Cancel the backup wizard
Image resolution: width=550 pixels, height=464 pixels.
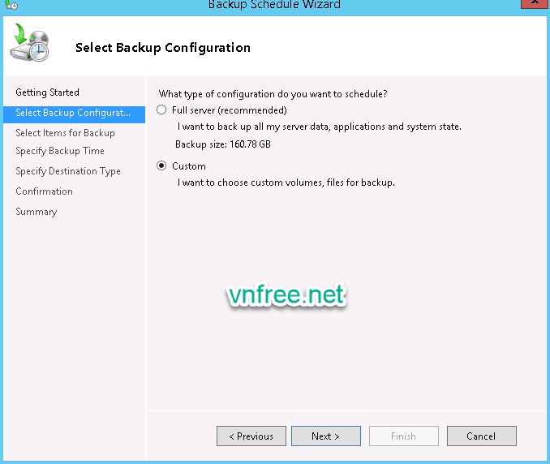[481, 436]
